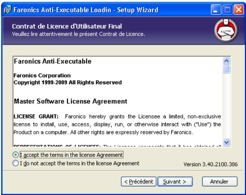Click the license text scroll up arrow

tap(226, 61)
